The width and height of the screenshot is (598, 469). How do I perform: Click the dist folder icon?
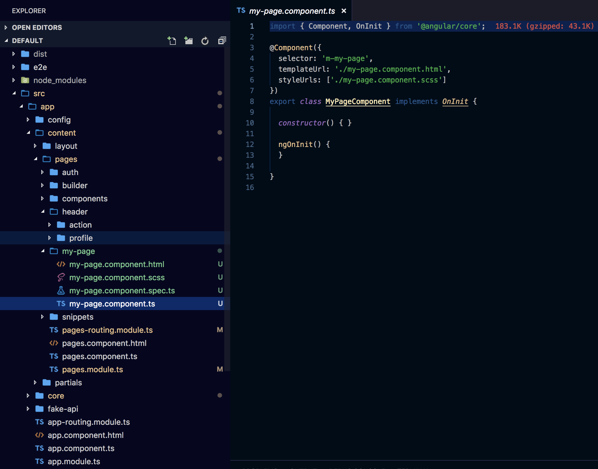[x=25, y=54]
